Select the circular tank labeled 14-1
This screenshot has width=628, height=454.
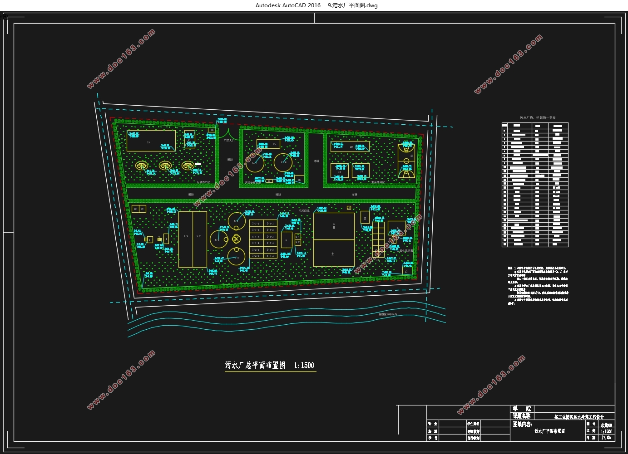click(x=254, y=163)
